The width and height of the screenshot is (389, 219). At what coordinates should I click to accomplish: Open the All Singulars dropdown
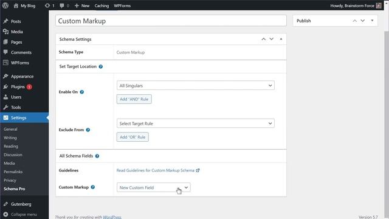[x=196, y=85]
